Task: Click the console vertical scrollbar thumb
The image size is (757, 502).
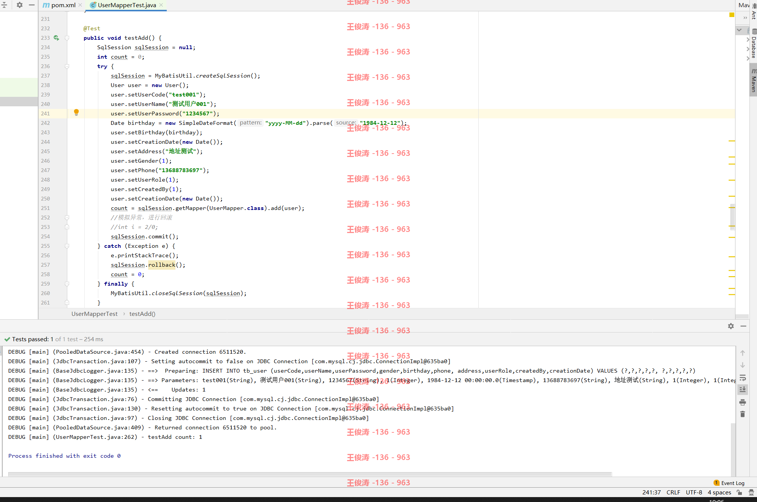Action: pyautogui.click(x=733, y=449)
